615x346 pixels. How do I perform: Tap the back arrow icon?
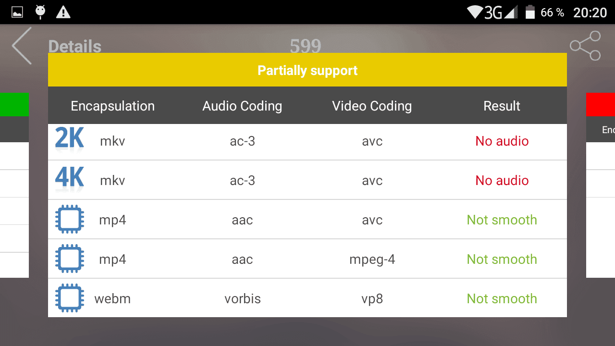(22, 46)
